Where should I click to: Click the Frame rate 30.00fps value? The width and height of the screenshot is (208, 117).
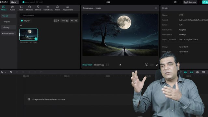coord(182,34)
